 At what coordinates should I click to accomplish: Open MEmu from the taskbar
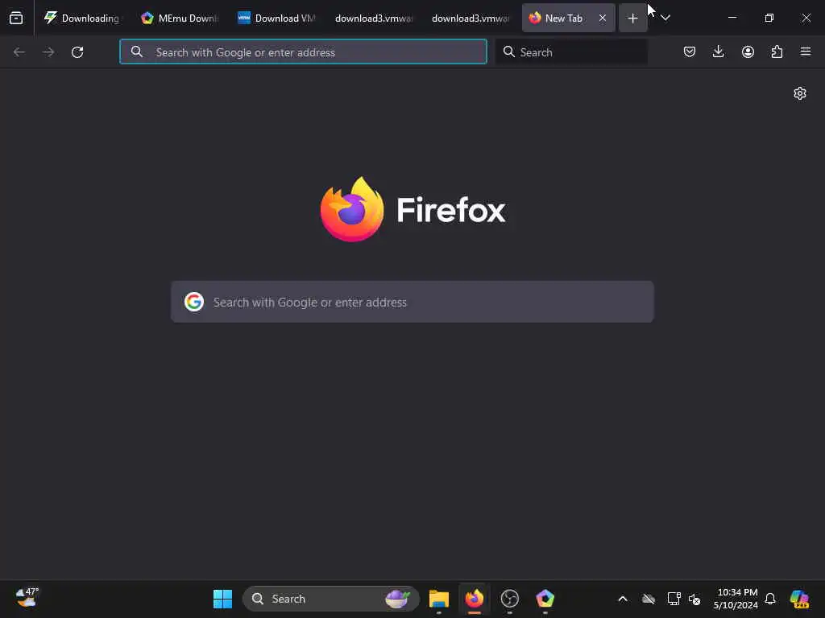(545, 599)
